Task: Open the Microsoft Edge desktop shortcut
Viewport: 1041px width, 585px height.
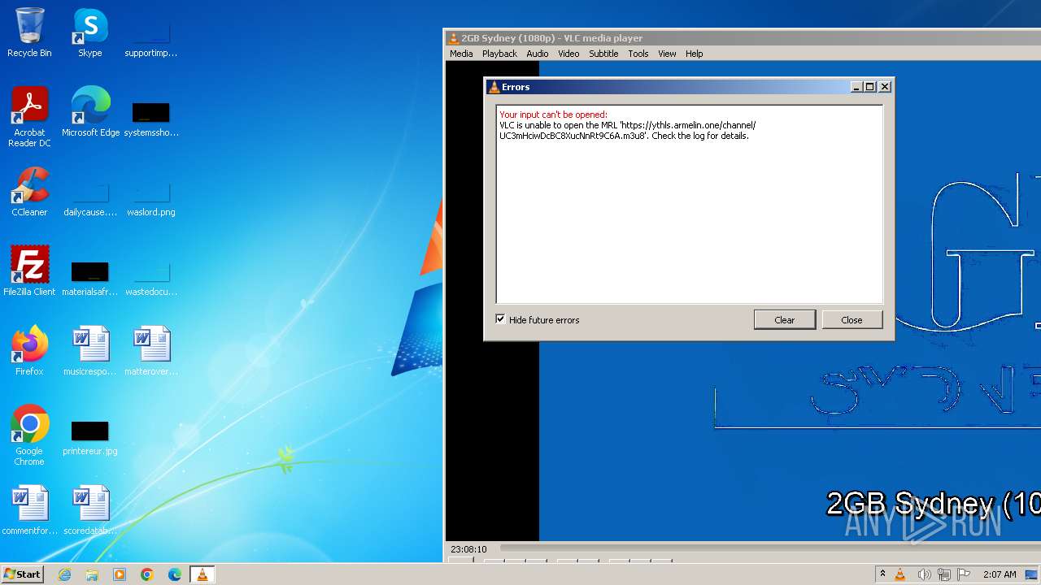Action: click(90, 112)
